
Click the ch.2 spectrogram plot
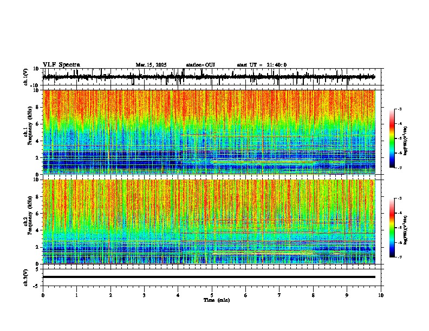pos(209,222)
